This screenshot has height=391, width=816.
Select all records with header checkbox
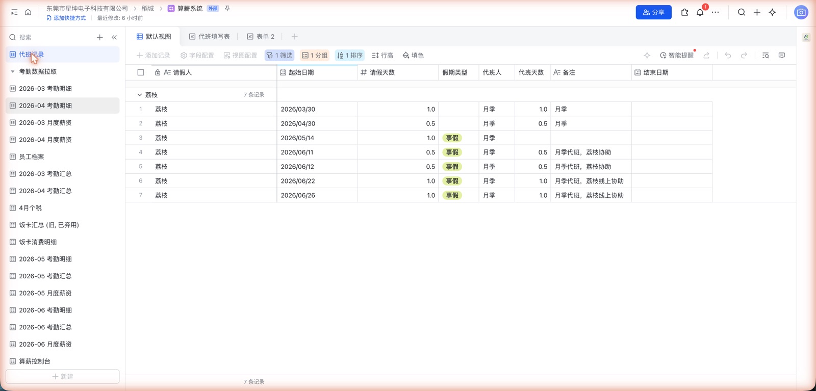click(141, 72)
